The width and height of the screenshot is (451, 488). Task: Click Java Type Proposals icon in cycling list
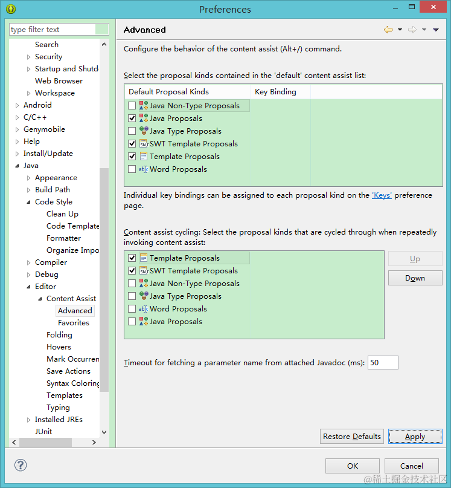click(x=144, y=296)
